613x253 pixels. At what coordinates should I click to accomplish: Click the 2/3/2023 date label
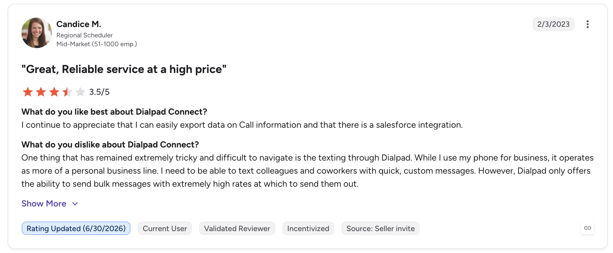click(553, 24)
